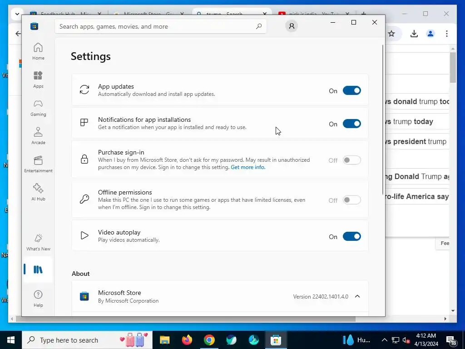This screenshot has width=465, height=349.
Task: Click the Settings page heading
Action: pyautogui.click(x=91, y=56)
